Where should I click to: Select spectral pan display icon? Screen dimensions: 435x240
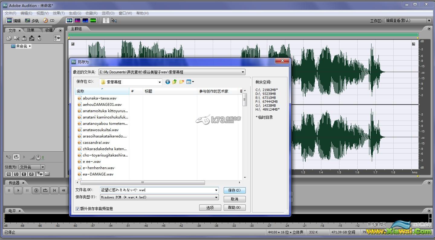(85, 21)
